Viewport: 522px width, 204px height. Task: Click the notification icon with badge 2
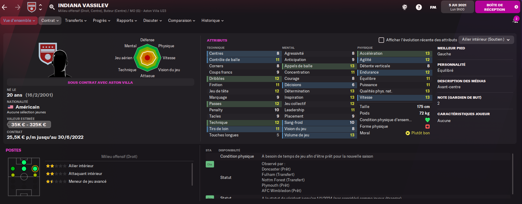click(515, 20)
